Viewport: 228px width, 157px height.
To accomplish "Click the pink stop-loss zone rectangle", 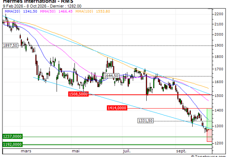I will tap(209, 135).
